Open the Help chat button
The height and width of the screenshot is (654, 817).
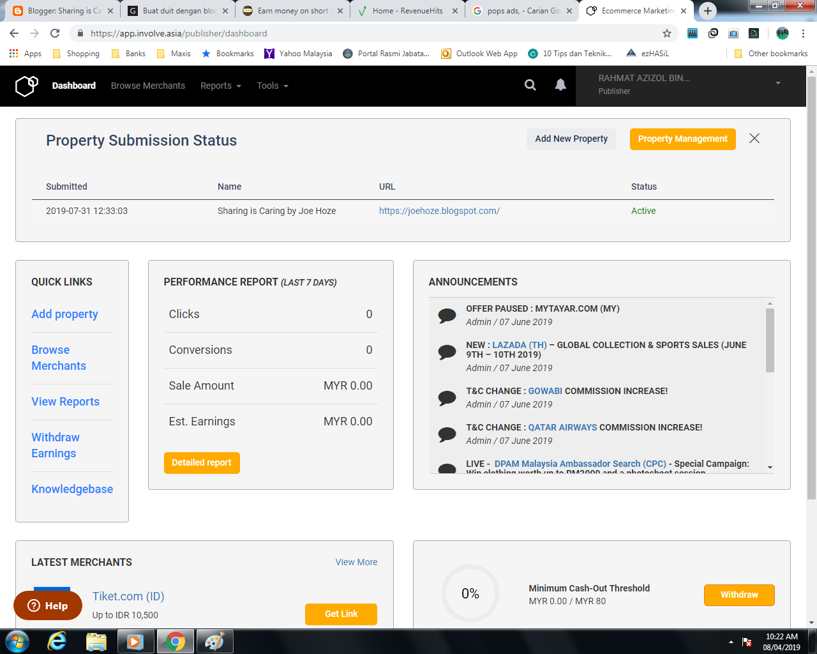coord(48,605)
